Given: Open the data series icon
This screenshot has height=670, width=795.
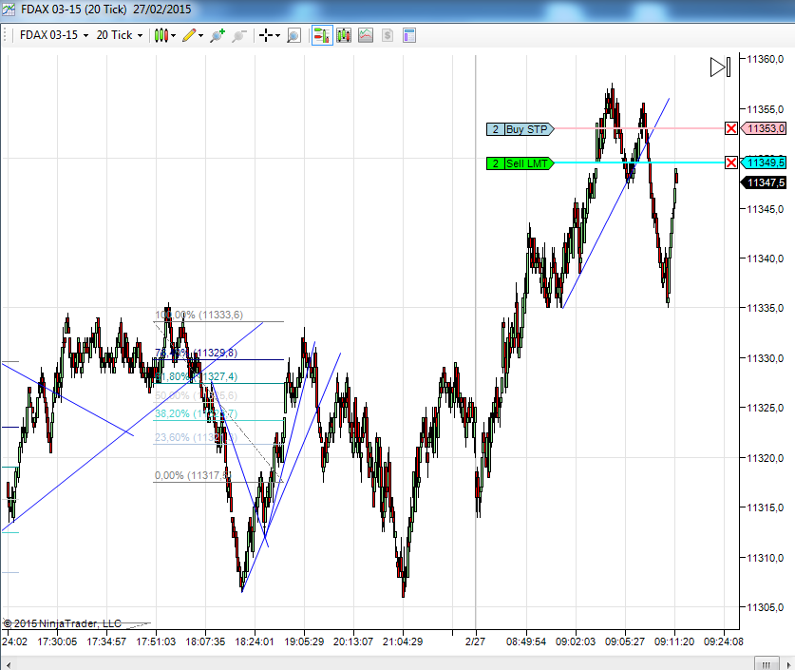Looking at the screenshot, I should 343,35.
